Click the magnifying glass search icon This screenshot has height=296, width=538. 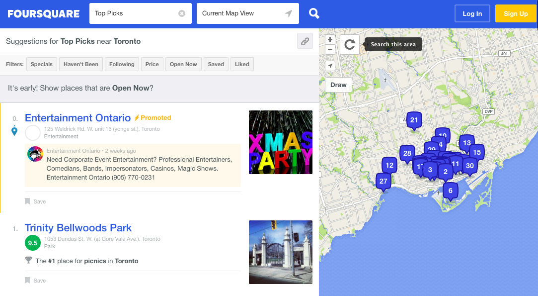click(x=314, y=13)
